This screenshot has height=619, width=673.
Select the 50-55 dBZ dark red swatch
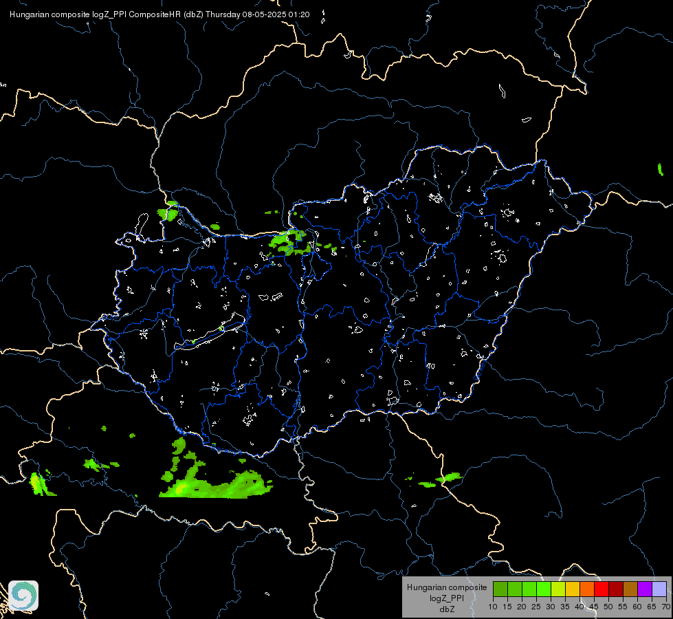(x=616, y=589)
